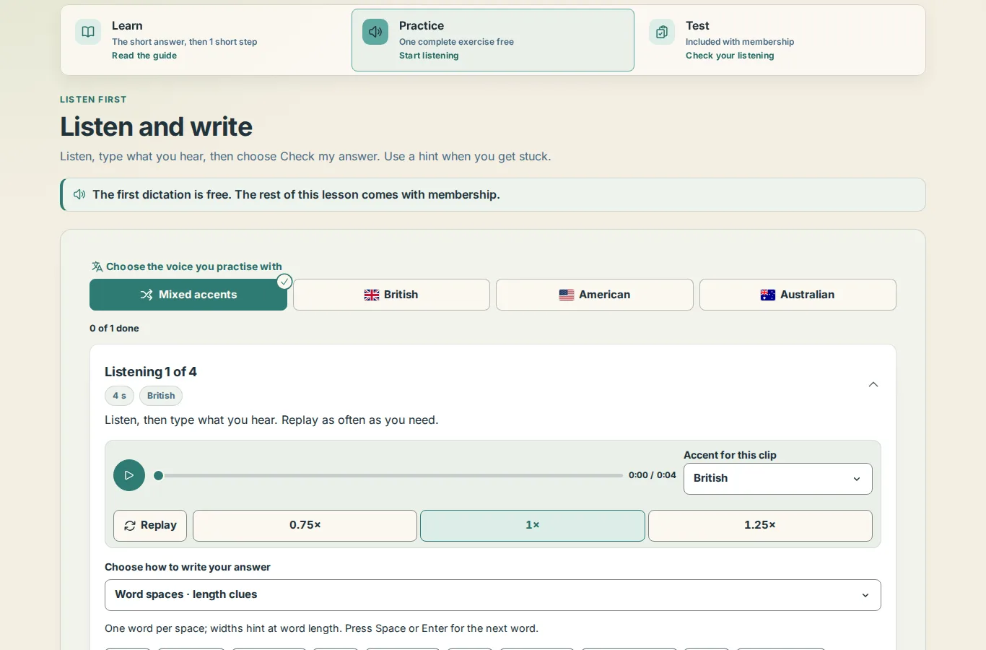Choose the American voice option
The height and width of the screenshot is (650, 986).
click(x=595, y=295)
